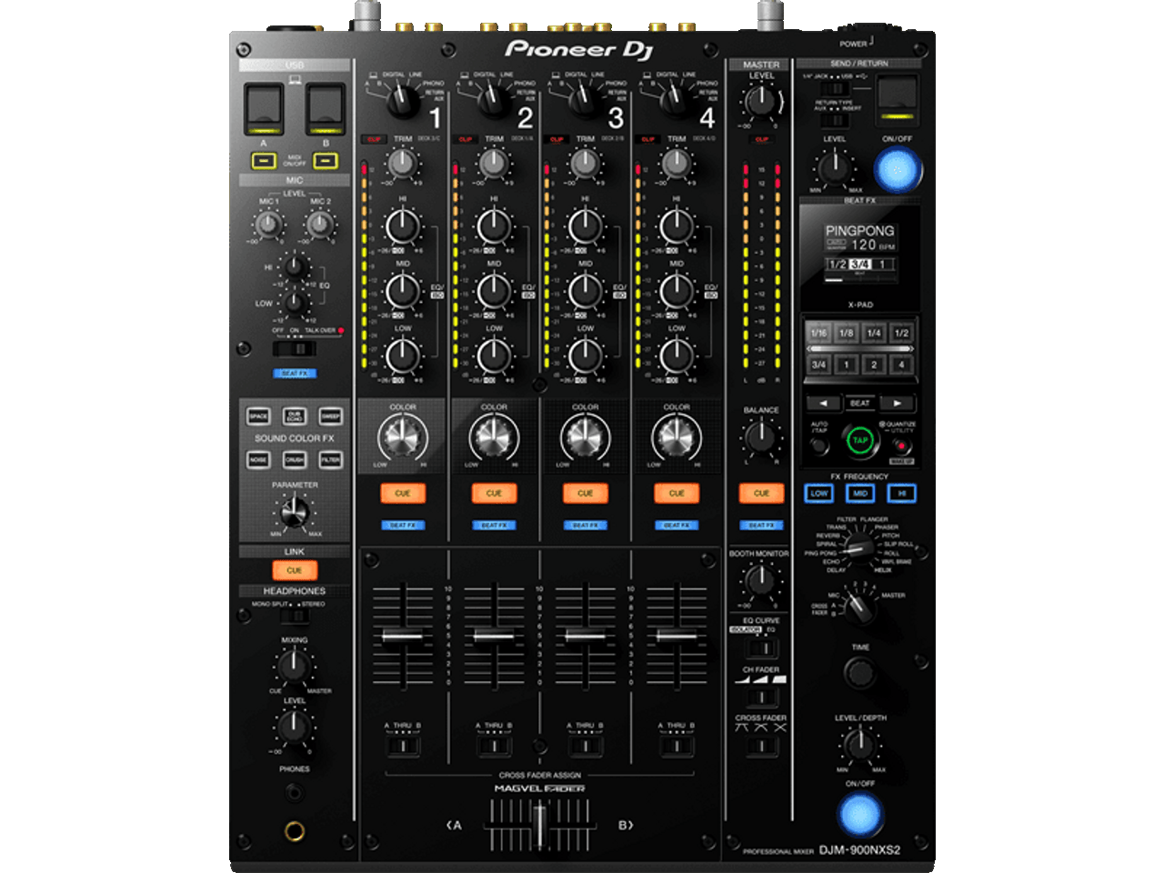Turn the Beat FX TIME knob
Viewport: 1164px width, 873px height.
tap(859, 673)
